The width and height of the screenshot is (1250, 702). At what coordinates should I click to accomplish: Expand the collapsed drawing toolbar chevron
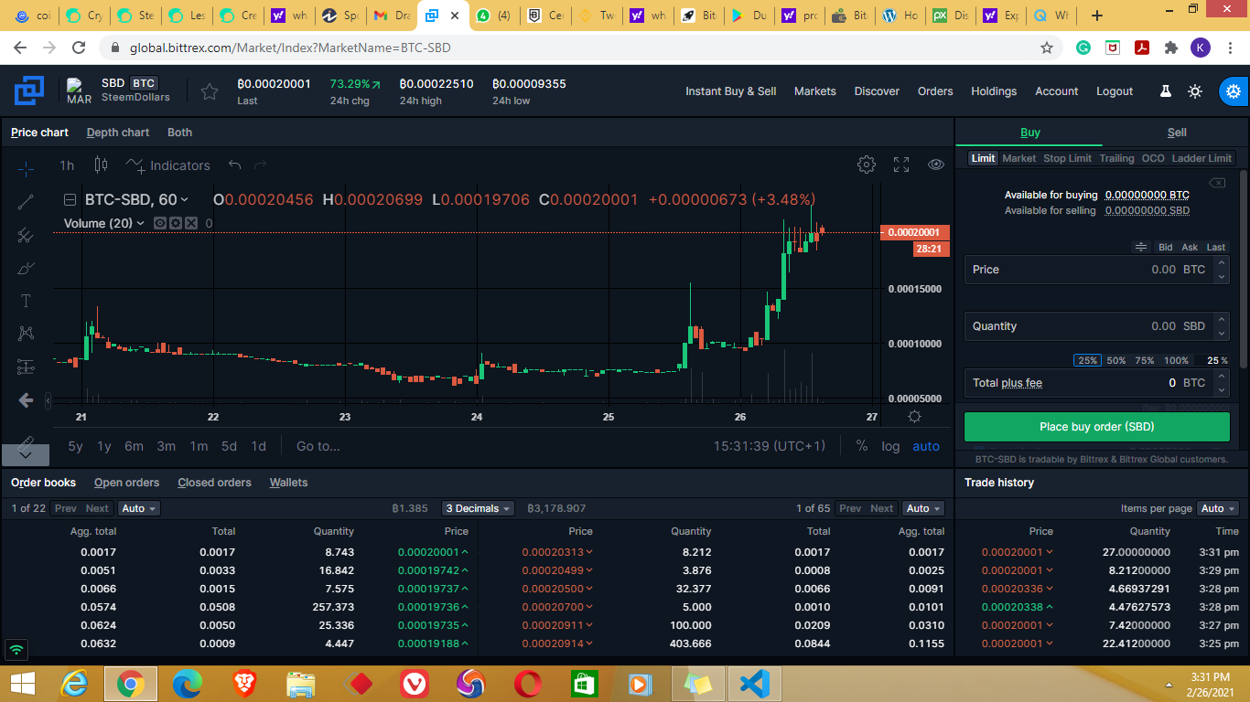(x=26, y=454)
